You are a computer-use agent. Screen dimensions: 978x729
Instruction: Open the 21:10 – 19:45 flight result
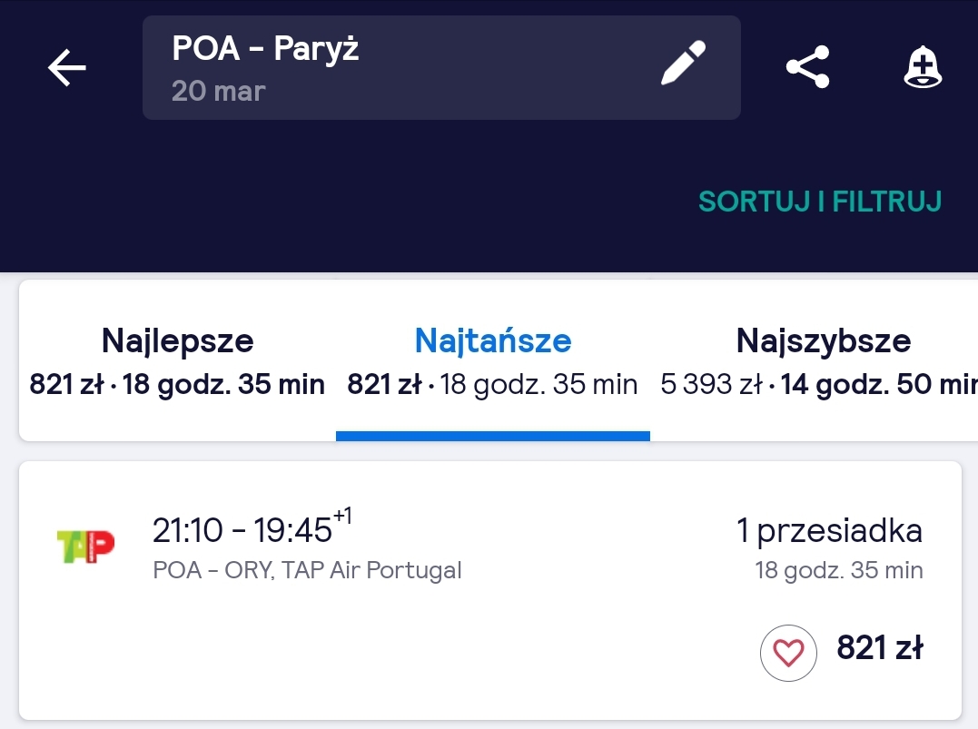click(x=490, y=590)
